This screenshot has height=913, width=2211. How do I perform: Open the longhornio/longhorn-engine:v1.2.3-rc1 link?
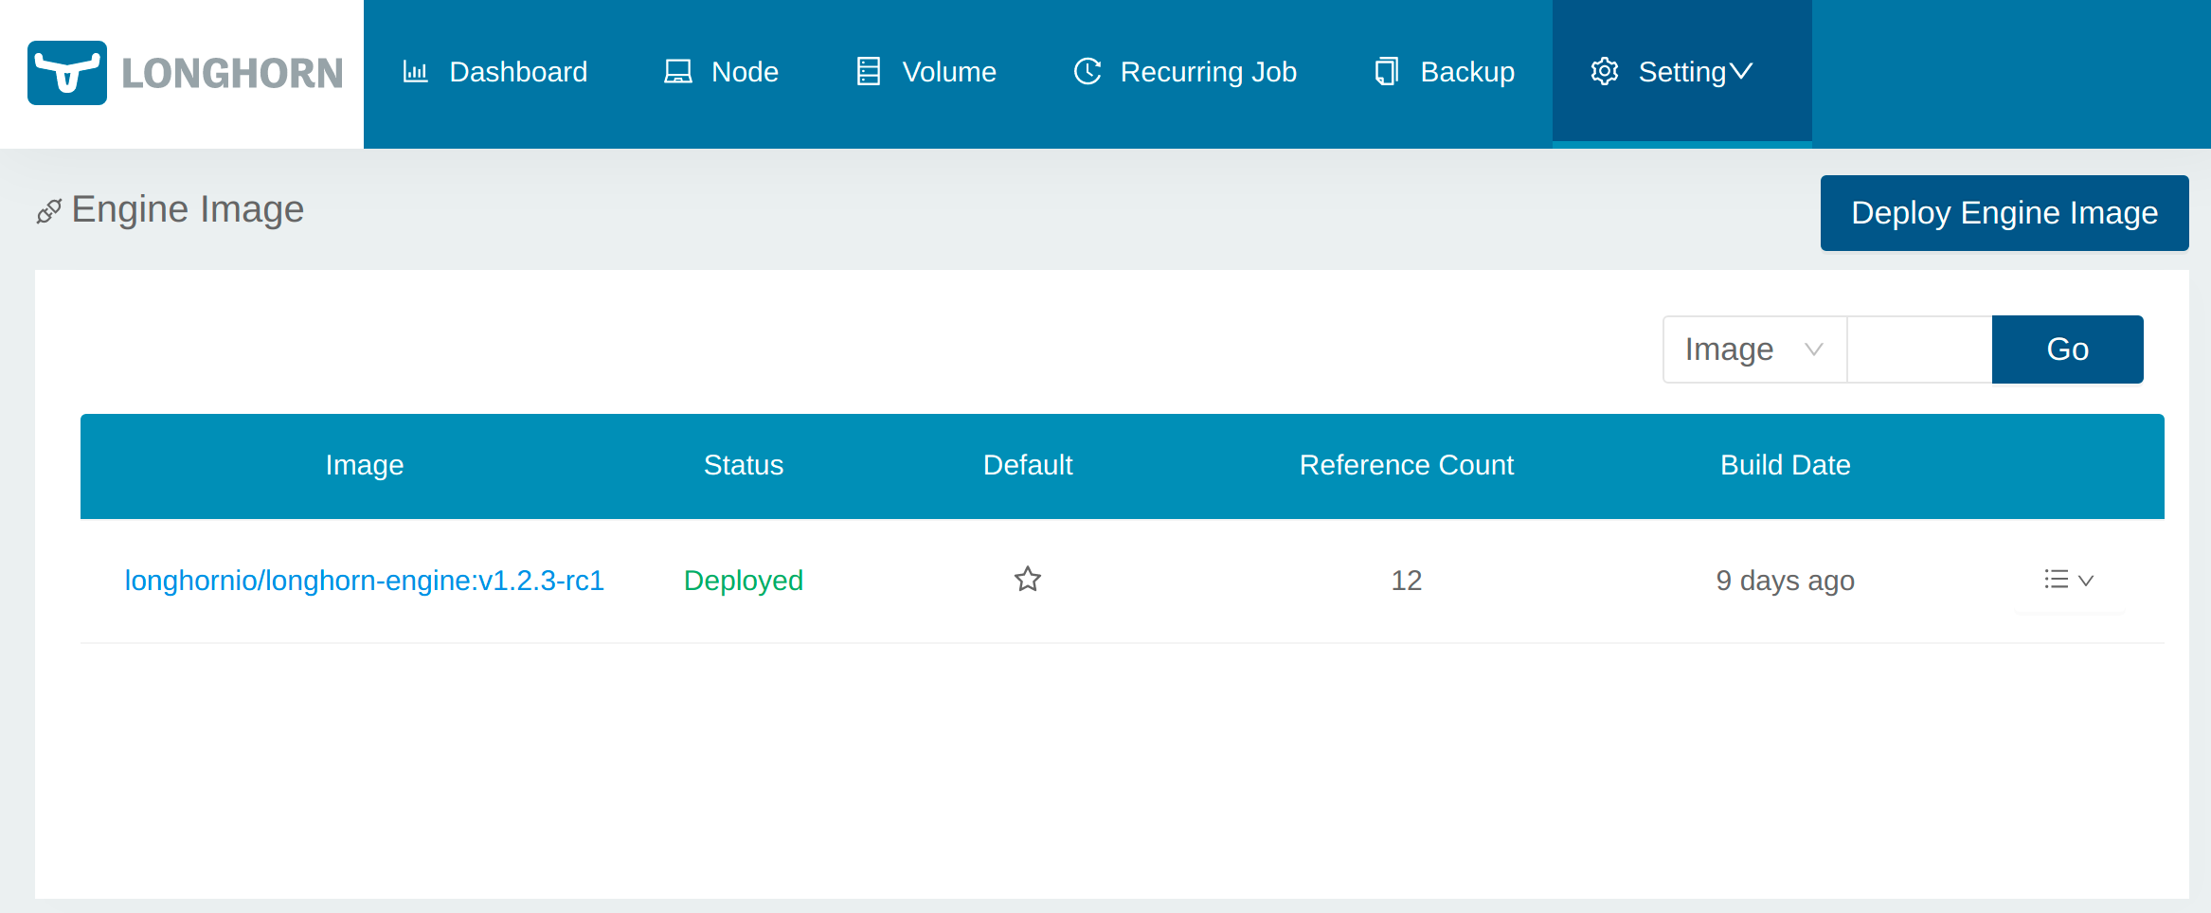coord(365,580)
